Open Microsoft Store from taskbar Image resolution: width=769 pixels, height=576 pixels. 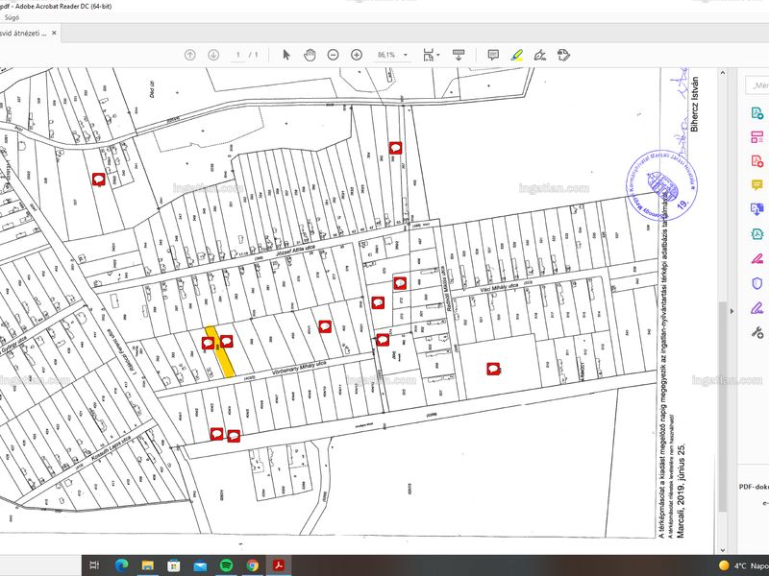tap(174, 565)
